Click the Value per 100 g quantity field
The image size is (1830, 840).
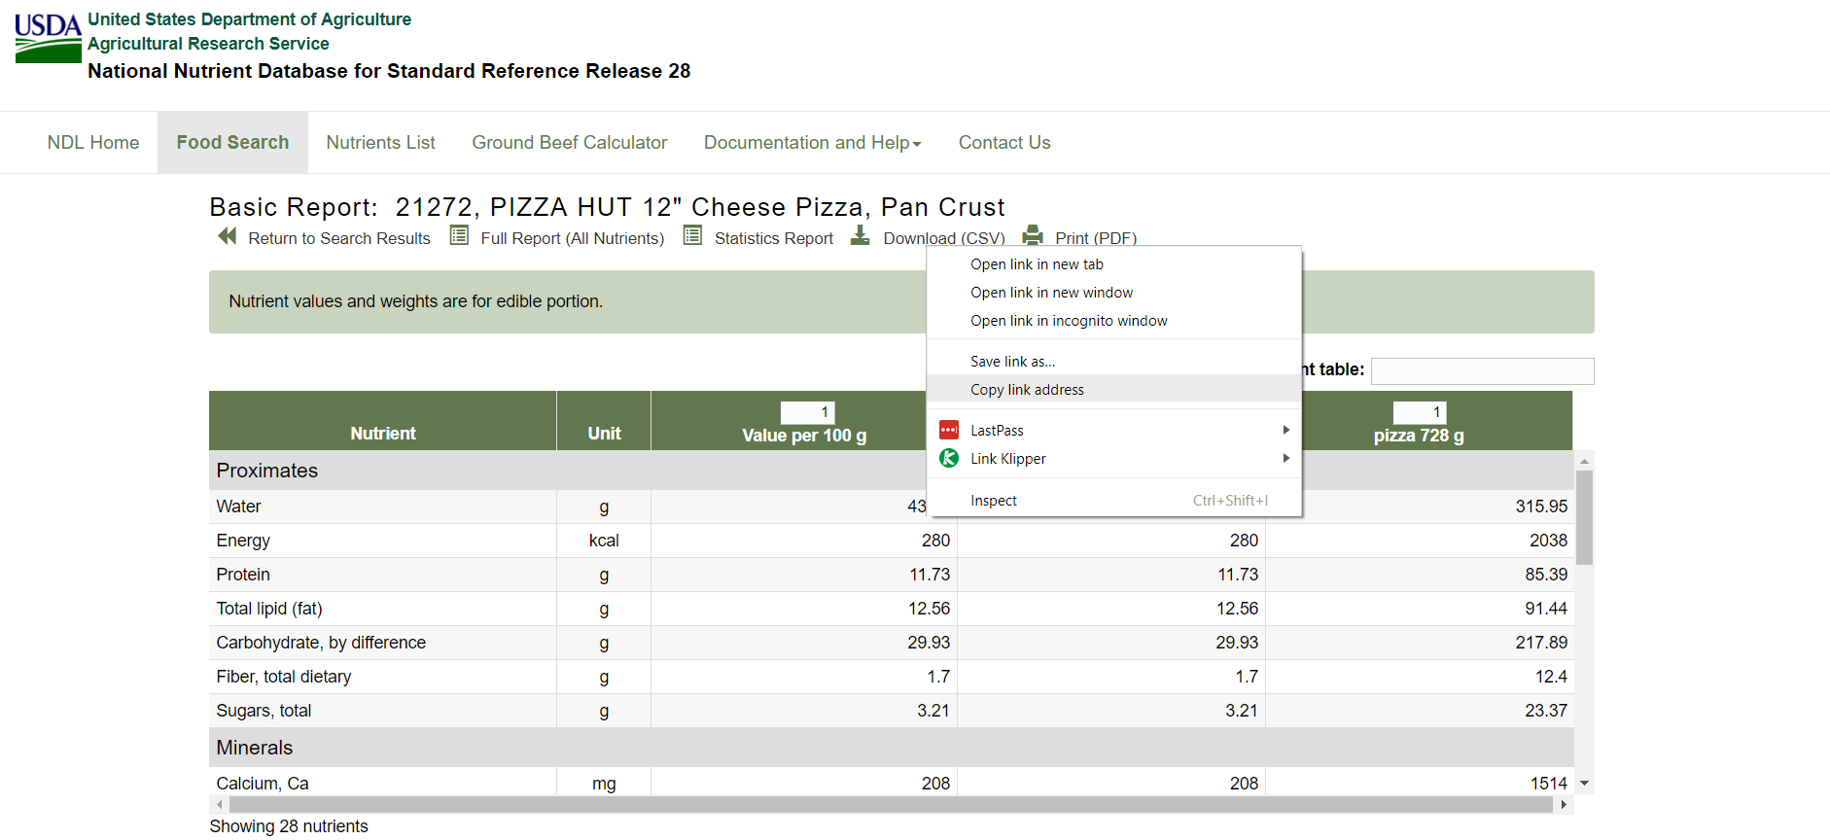(x=807, y=412)
